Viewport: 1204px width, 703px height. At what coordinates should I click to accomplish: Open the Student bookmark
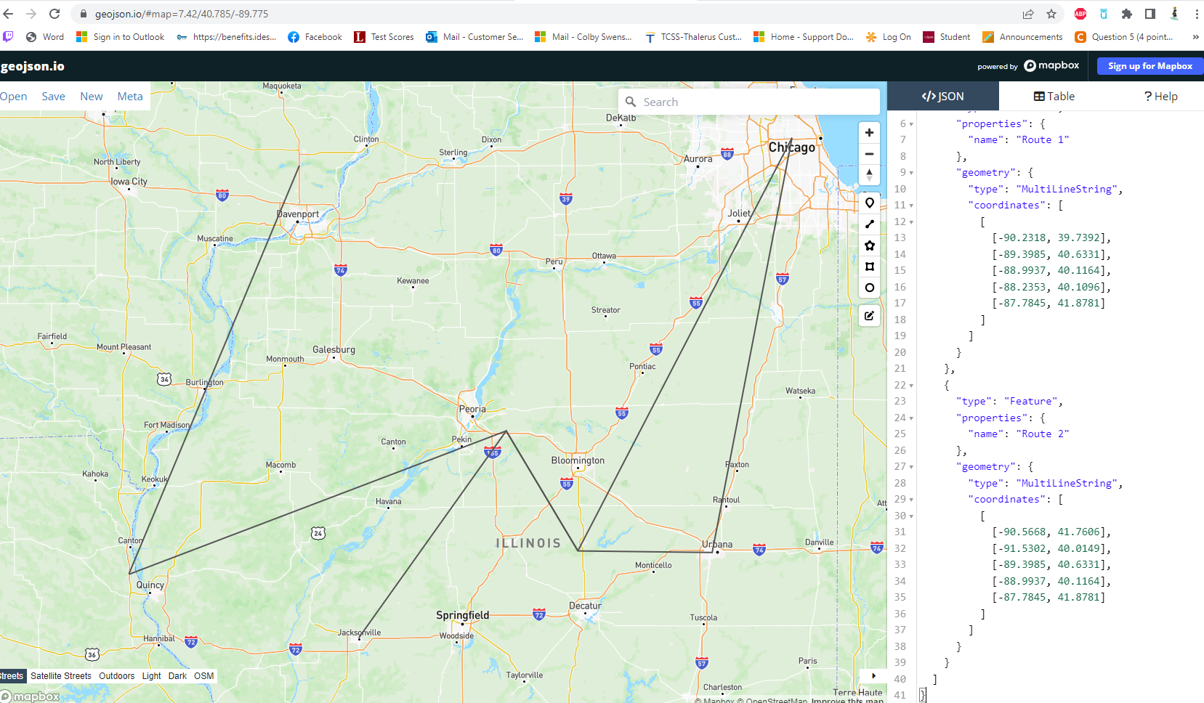[946, 37]
